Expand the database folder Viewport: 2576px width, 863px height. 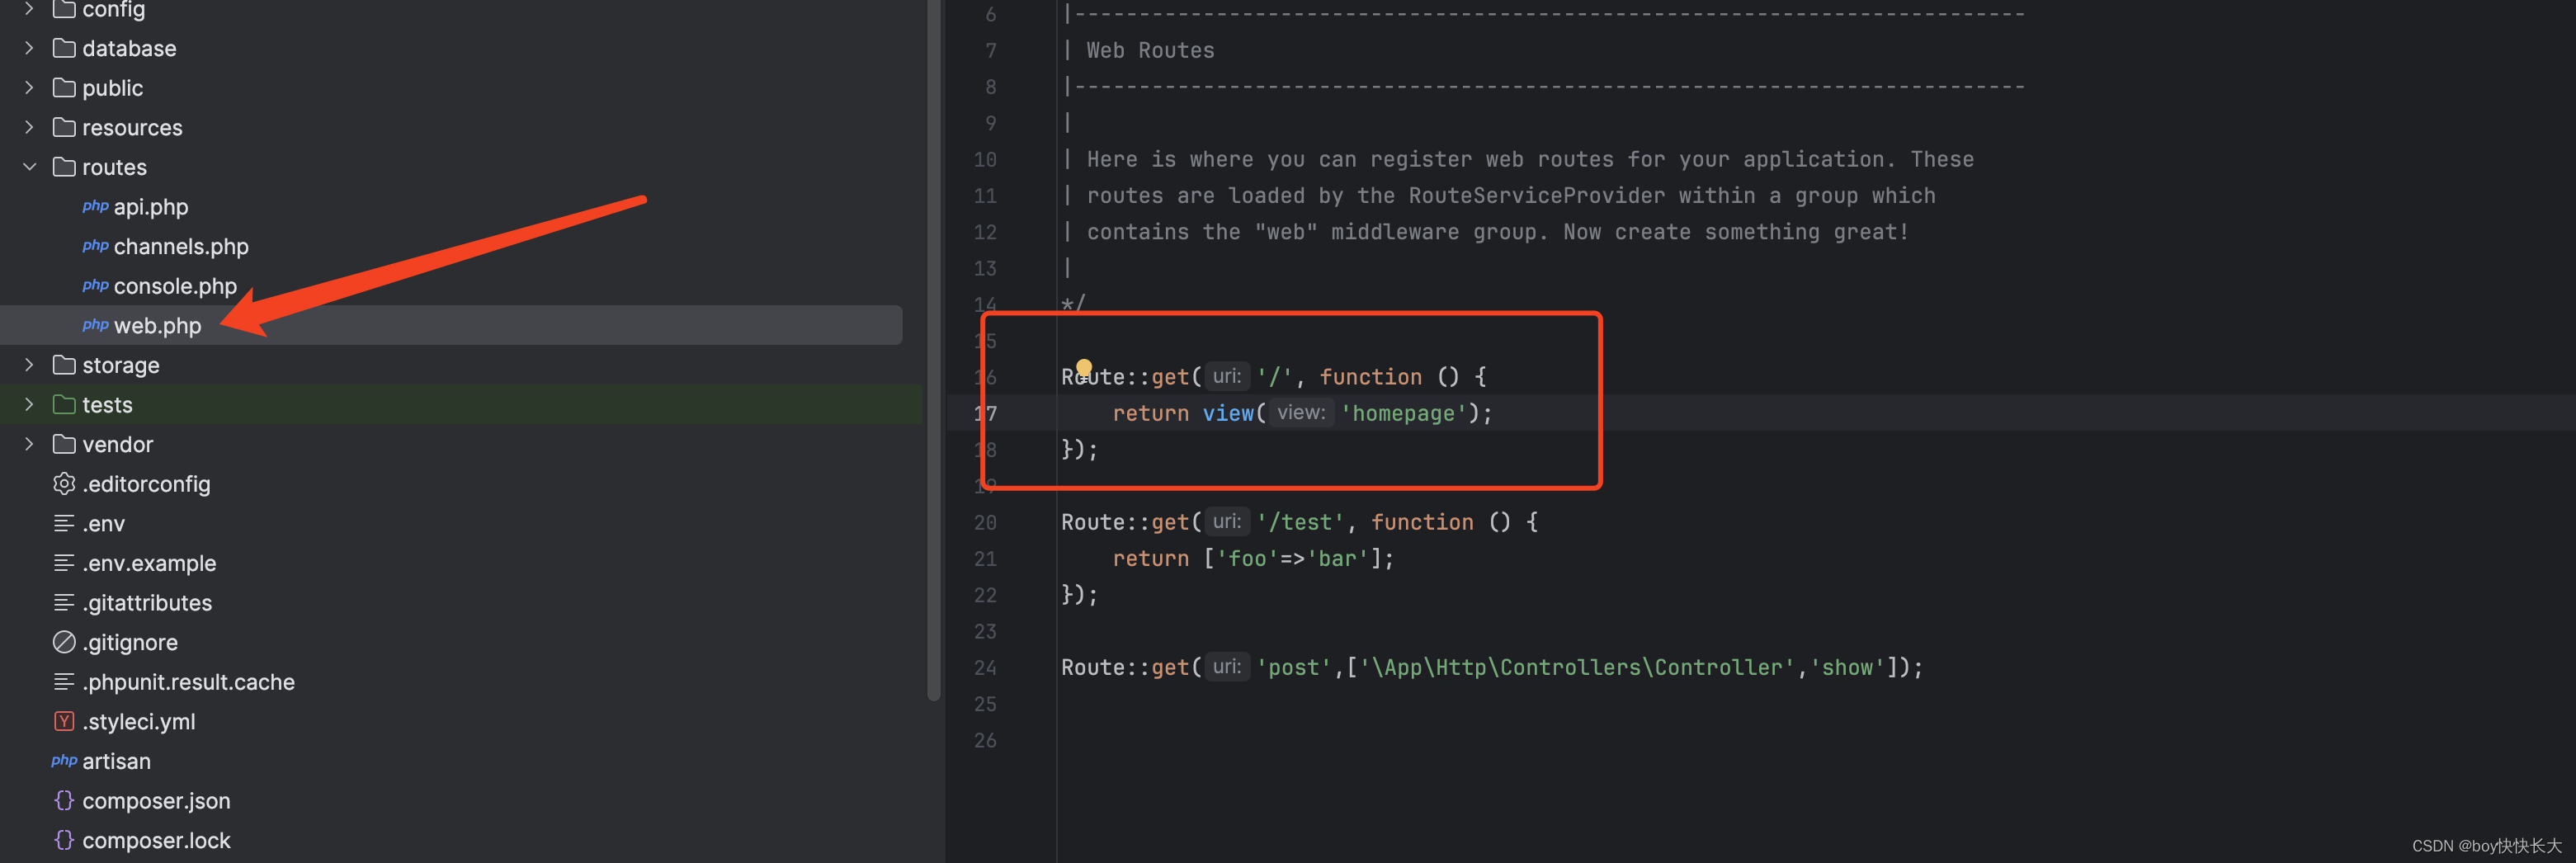click(x=29, y=48)
